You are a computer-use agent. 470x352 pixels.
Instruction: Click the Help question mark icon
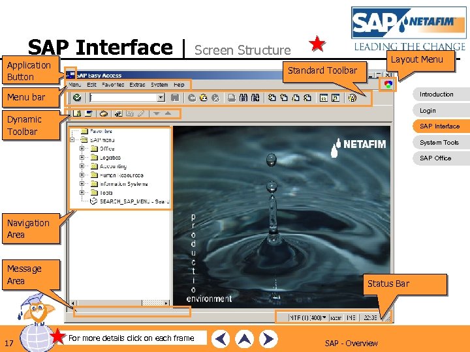point(352,98)
